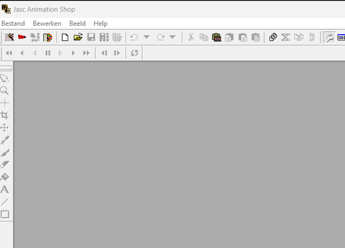Screen dimensions: 345x248
Task: Launch the Animation Wizard icon
Action: [9, 37]
